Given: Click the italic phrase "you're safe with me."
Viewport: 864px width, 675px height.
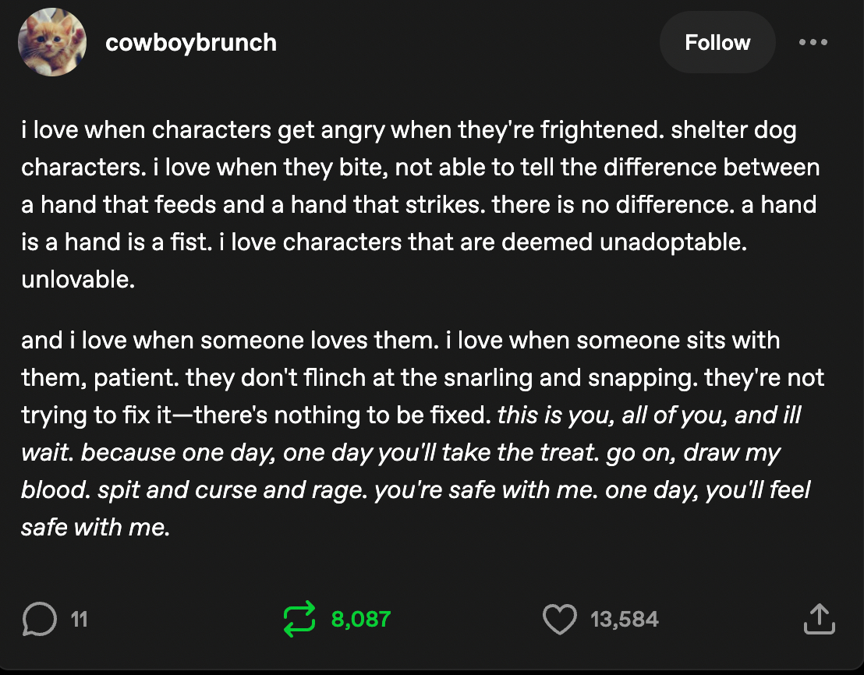Looking at the screenshot, I should coord(487,490).
